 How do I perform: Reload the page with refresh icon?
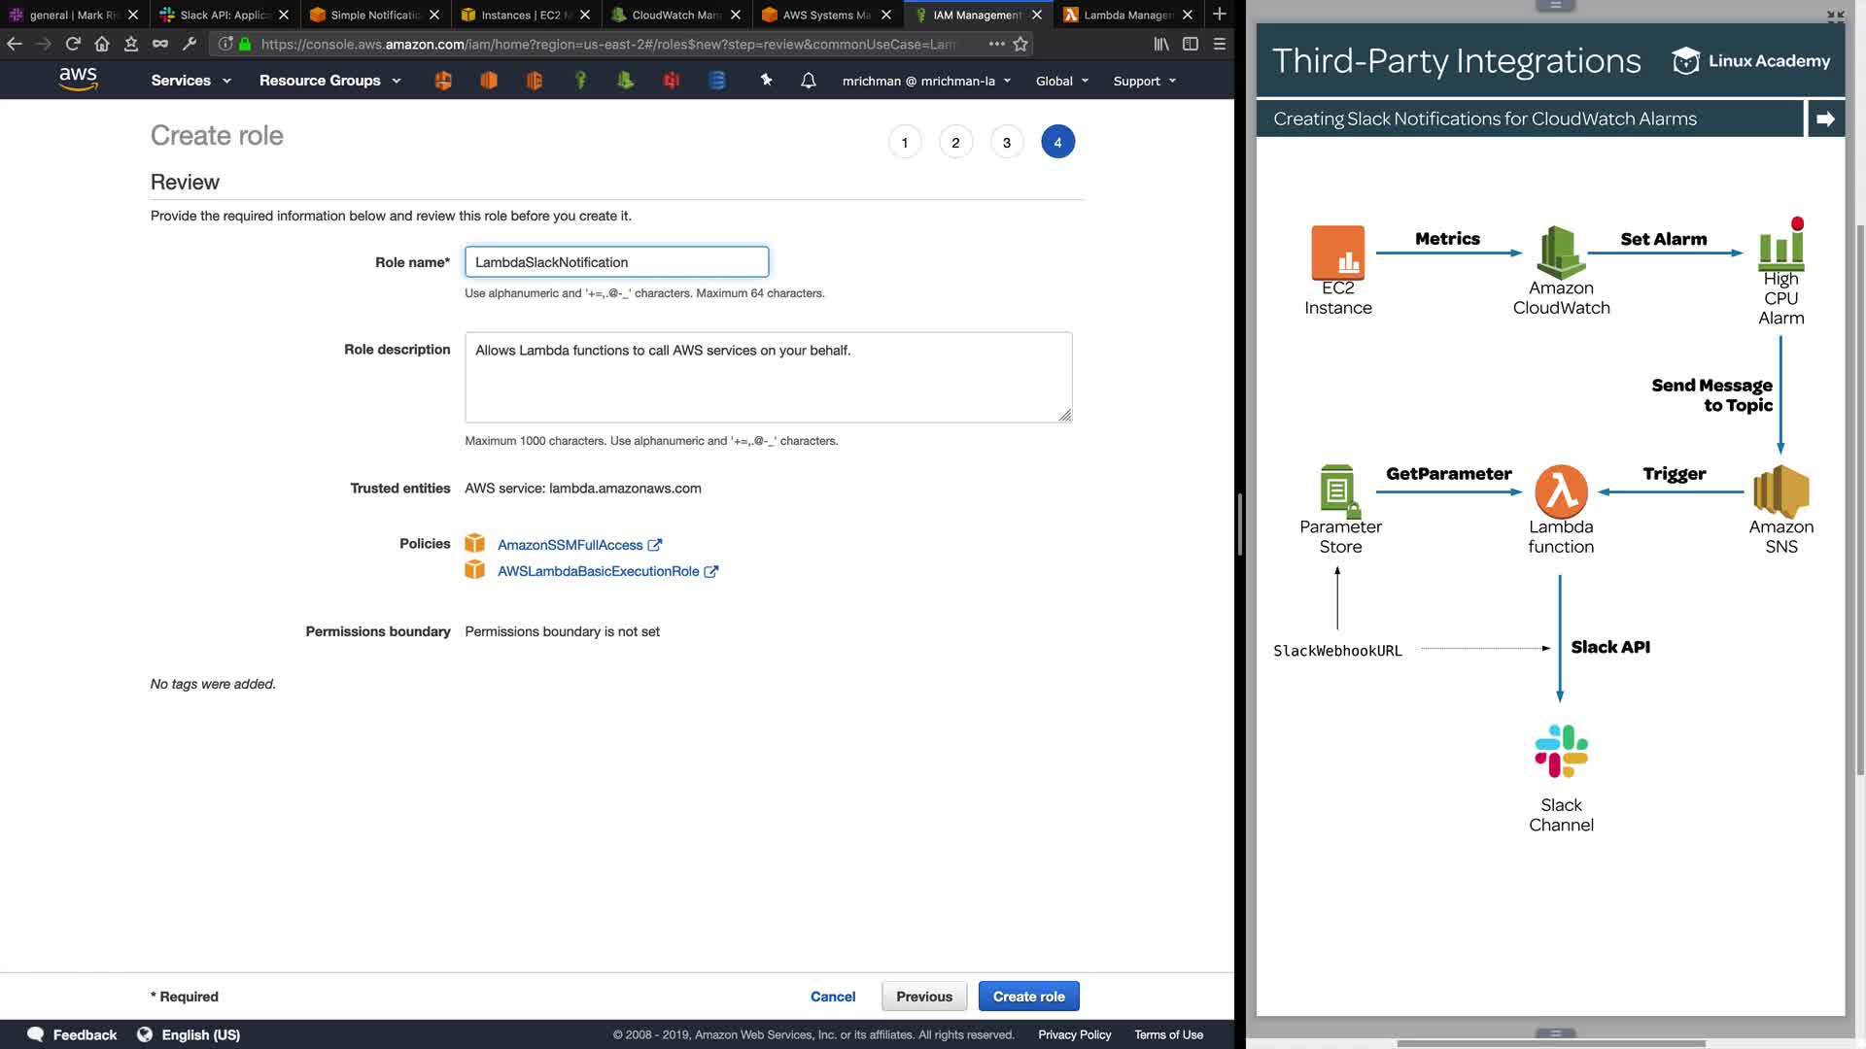73,44
